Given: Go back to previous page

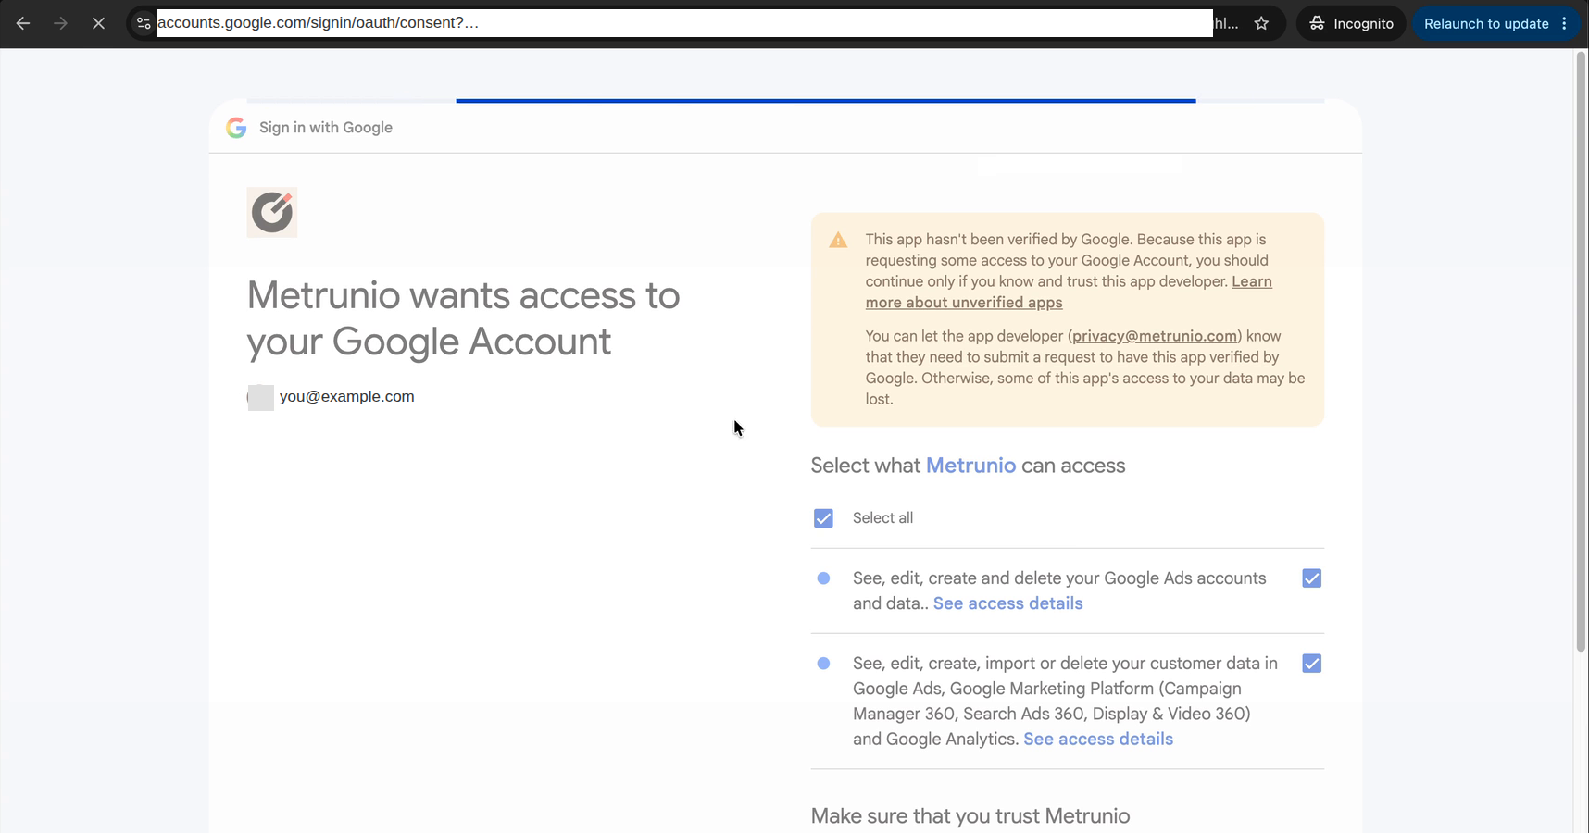Looking at the screenshot, I should click(x=23, y=23).
